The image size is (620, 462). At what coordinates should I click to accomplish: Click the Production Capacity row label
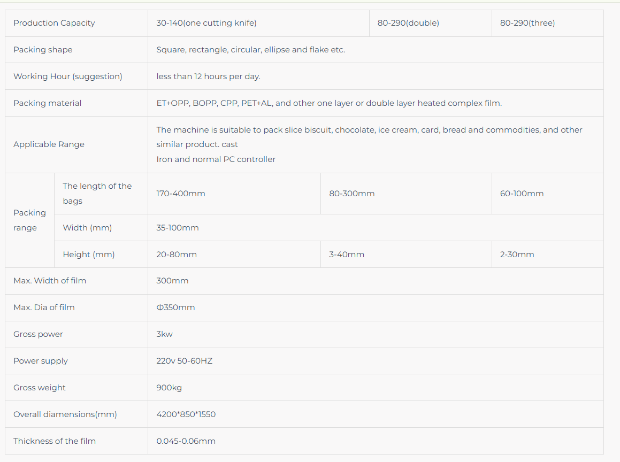(54, 23)
